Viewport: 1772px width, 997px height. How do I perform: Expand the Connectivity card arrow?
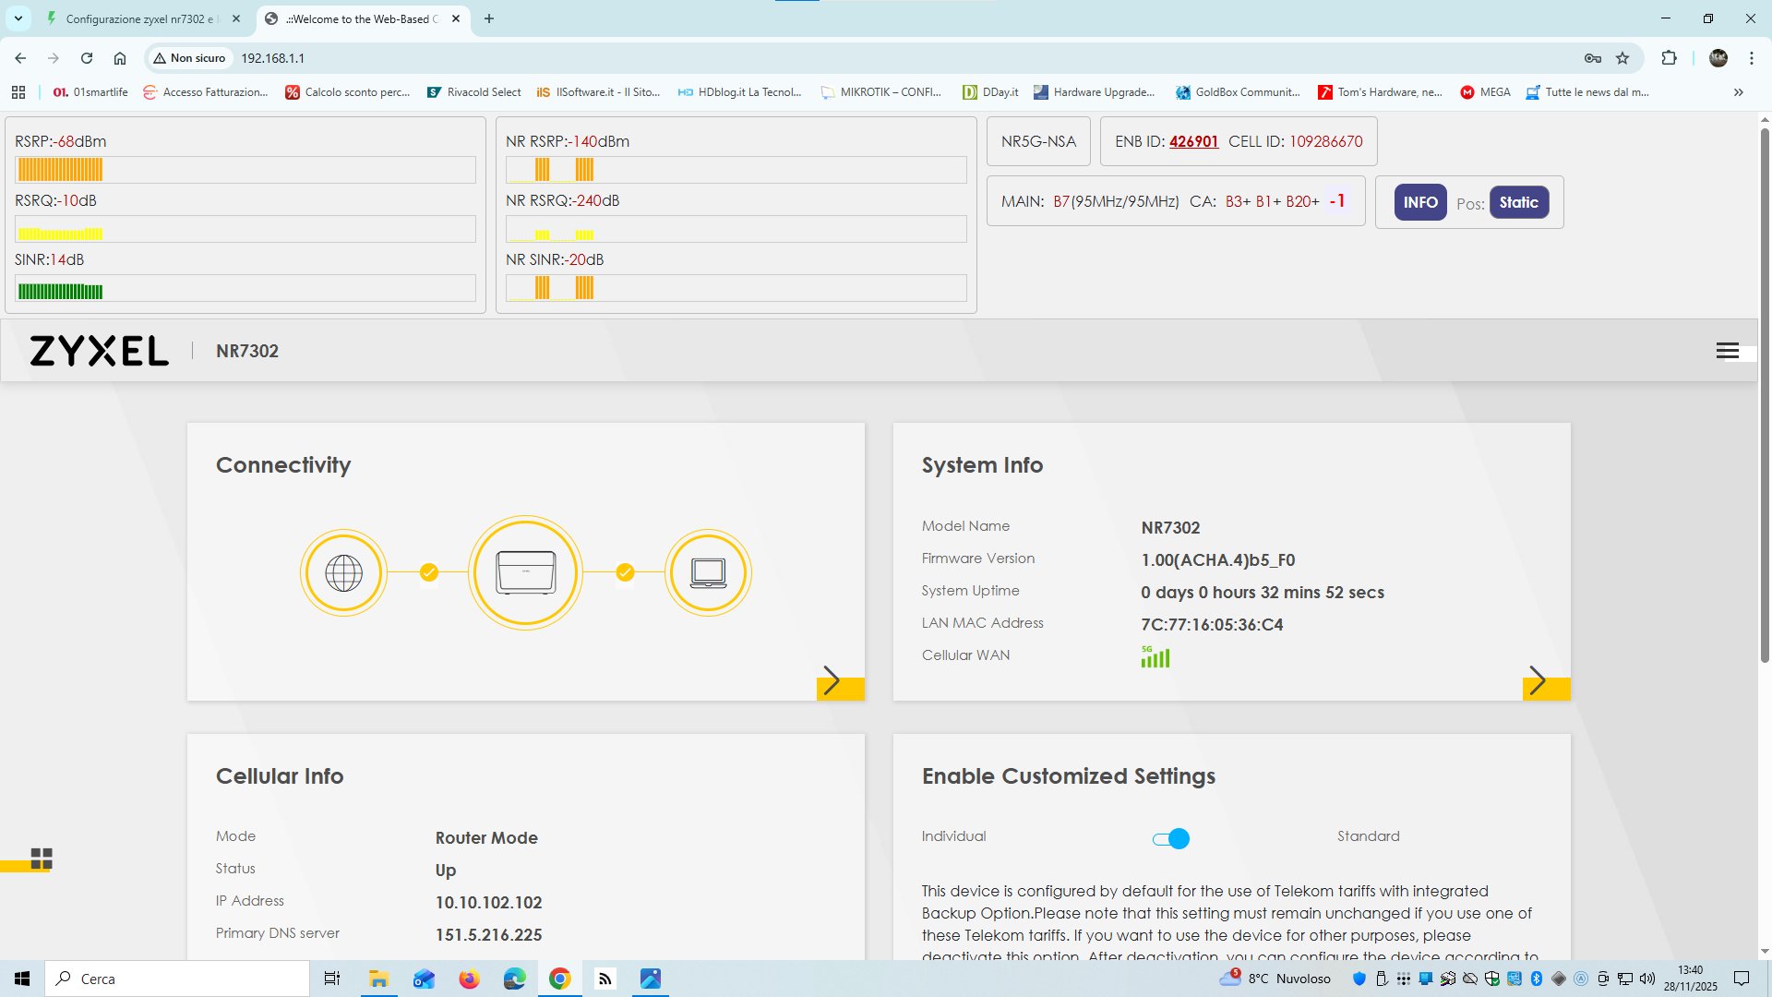click(x=832, y=681)
